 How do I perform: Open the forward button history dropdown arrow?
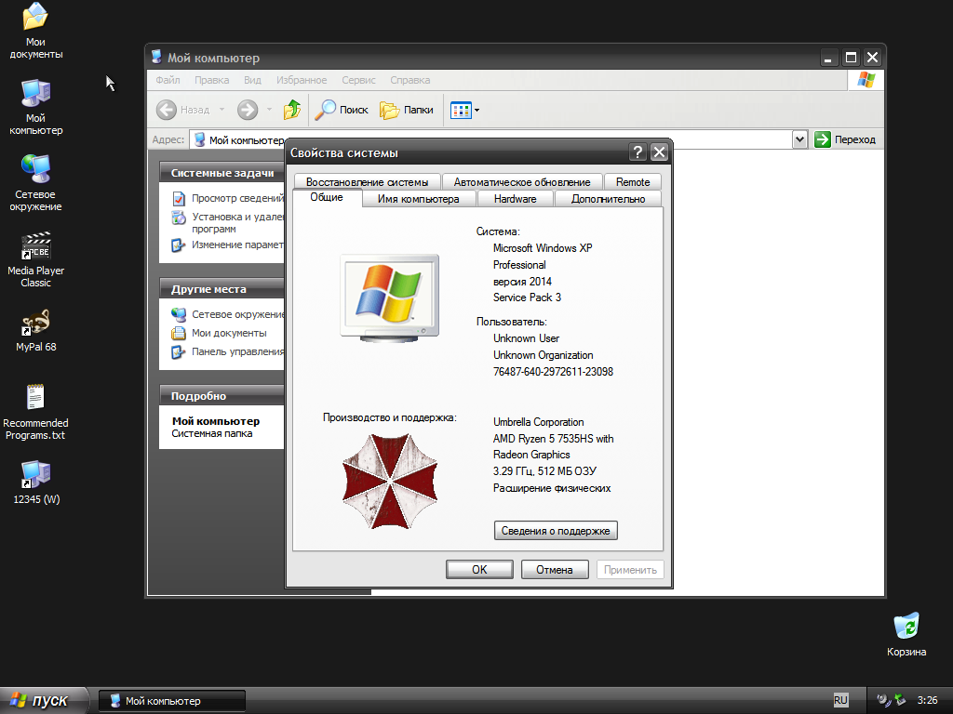(270, 110)
